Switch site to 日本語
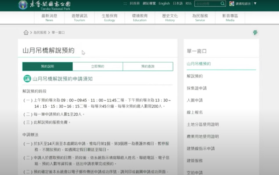Viewport: 279px width, 175px height. pos(178,3)
